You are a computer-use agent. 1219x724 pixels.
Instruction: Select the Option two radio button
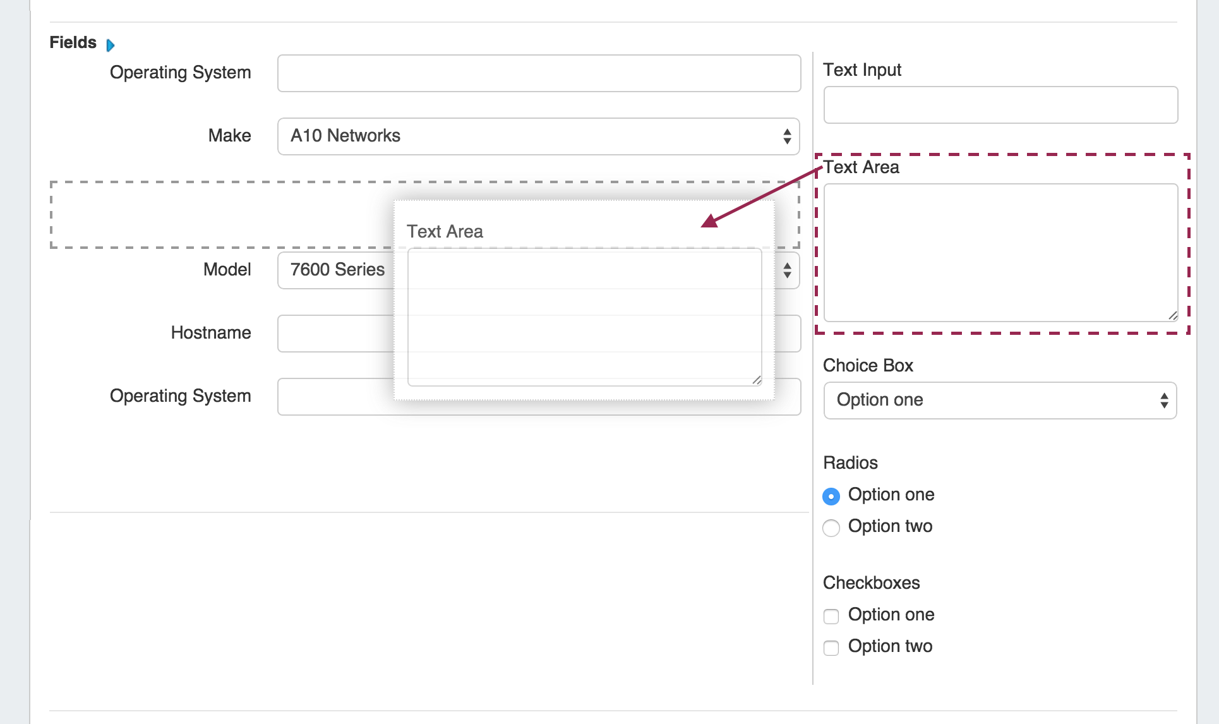tap(831, 528)
